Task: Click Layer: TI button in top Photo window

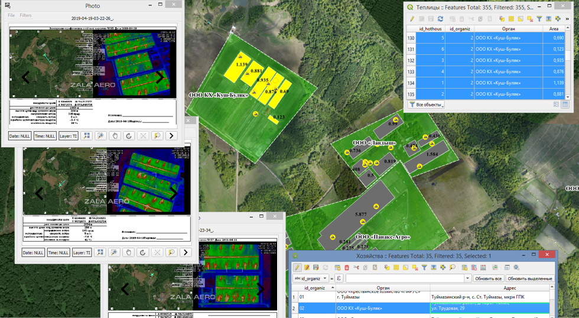Action: [68, 136]
